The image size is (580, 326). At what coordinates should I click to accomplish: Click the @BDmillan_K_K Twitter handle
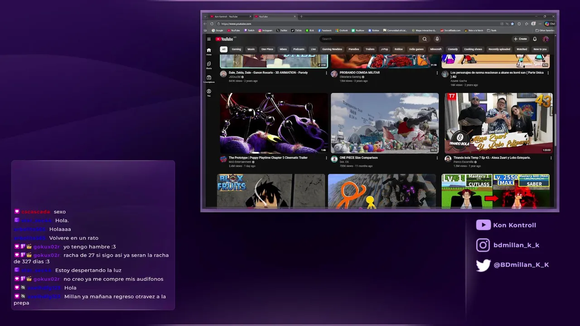click(521, 265)
